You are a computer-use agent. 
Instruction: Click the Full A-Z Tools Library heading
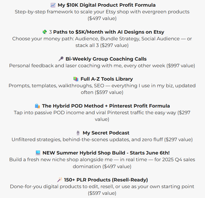[x=107, y=79]
